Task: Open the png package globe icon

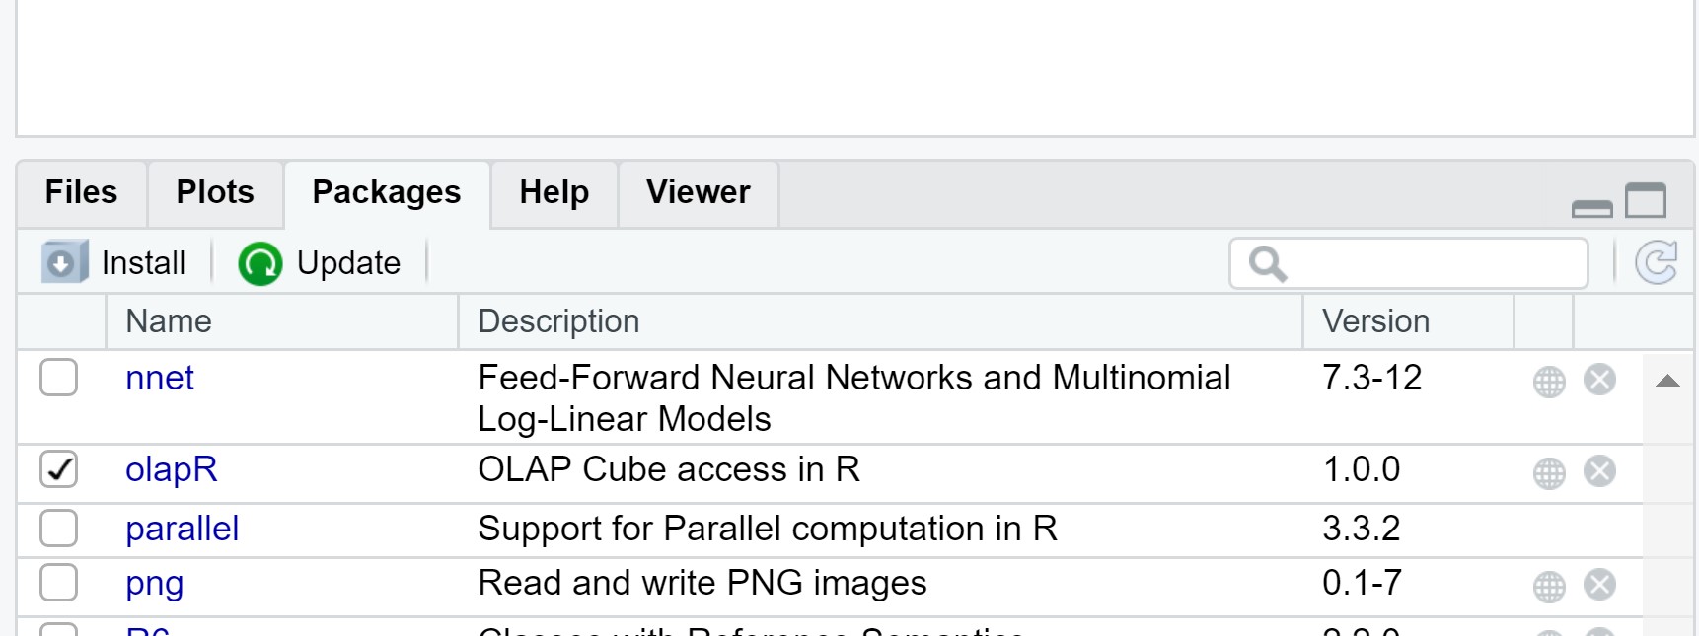Action: (1549, 586)
